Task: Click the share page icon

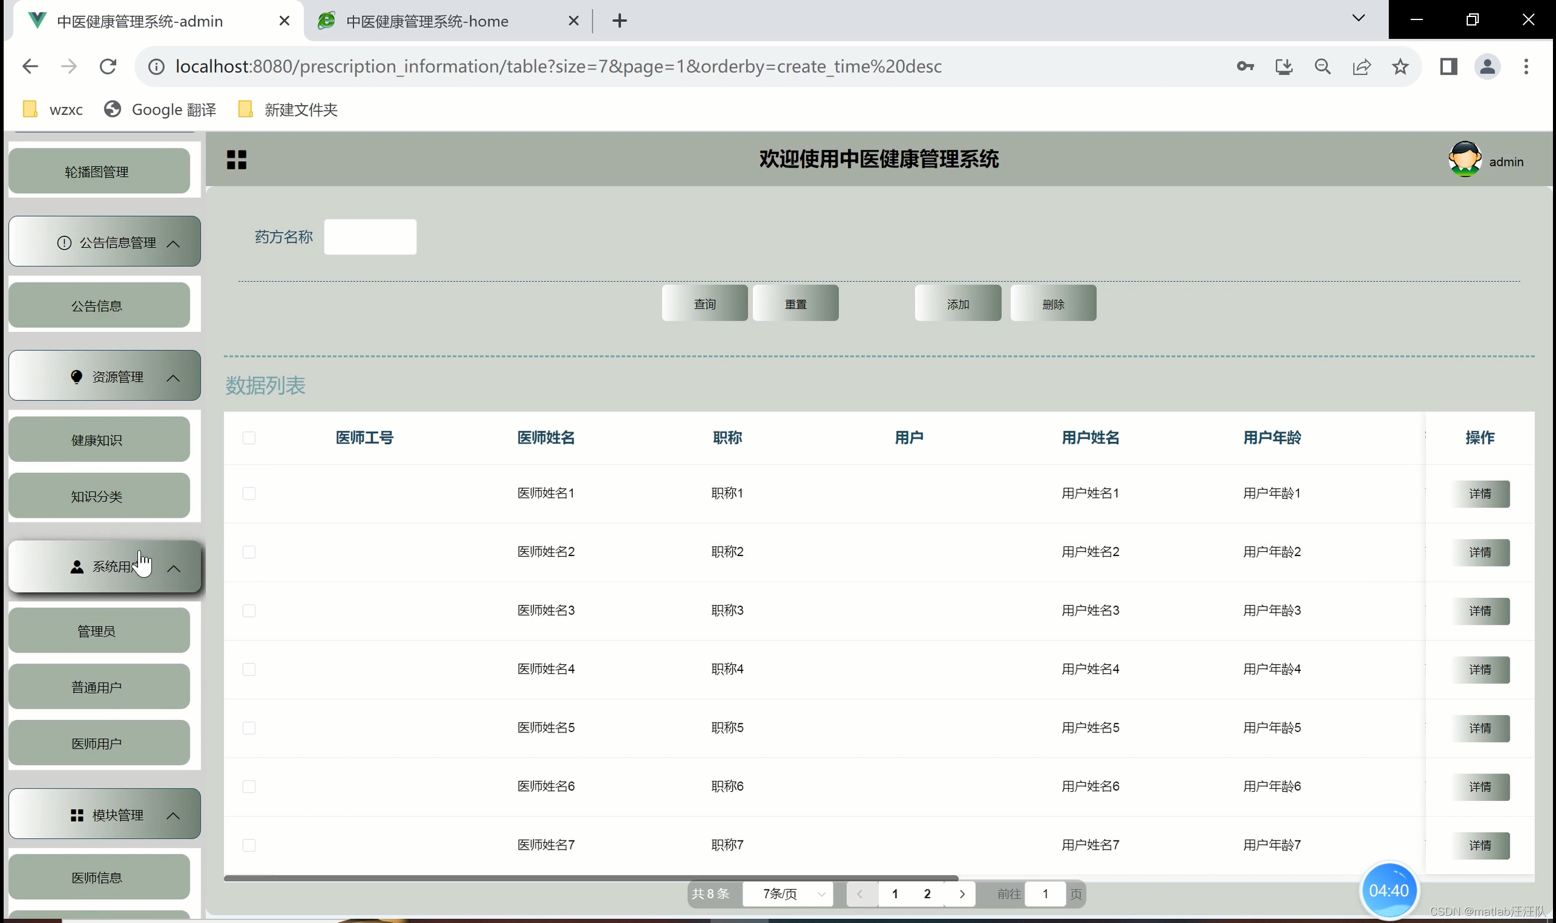Action: click(1361, 67)
